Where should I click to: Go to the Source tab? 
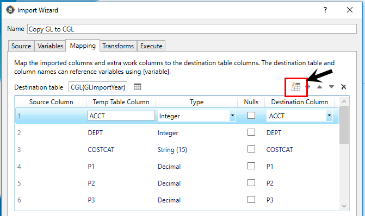coord(21,46)
